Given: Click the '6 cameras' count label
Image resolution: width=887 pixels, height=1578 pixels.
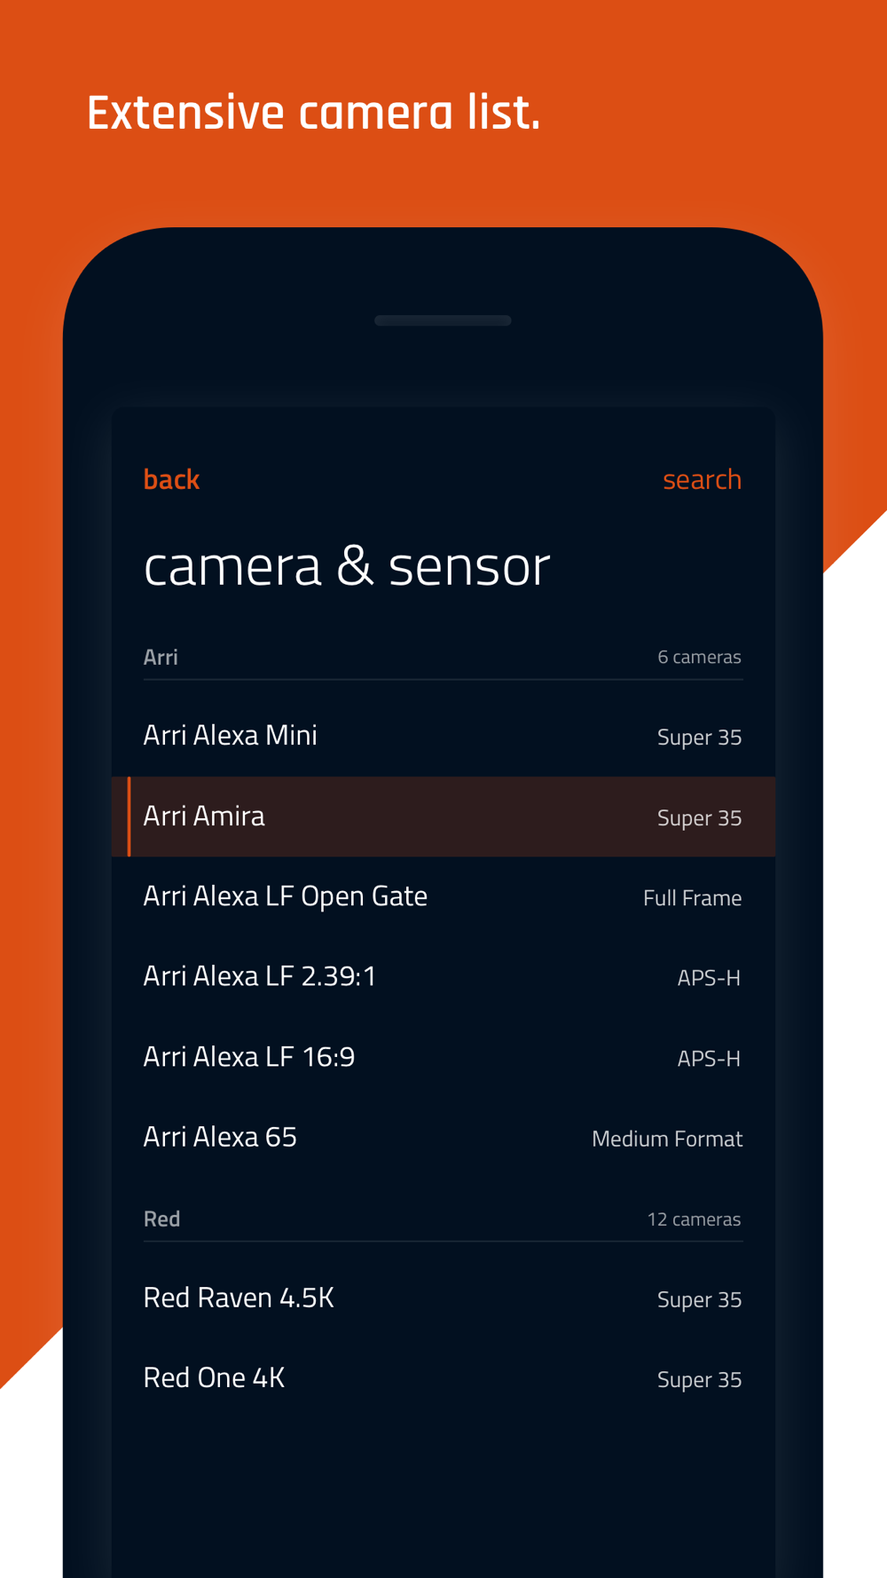Looking at the screenshot, I should point(699,657).
